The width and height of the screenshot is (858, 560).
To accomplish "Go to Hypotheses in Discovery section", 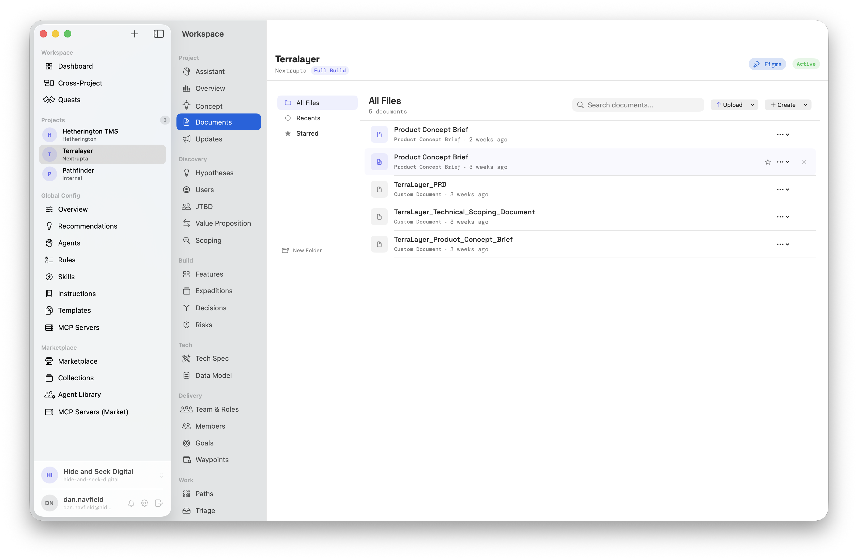I will 214,173.
